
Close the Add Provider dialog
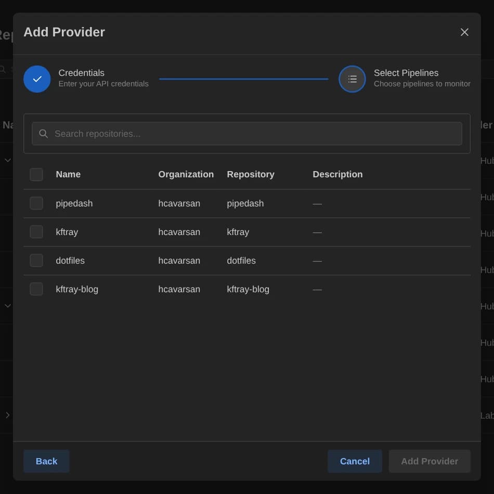[x=464, y=32]
